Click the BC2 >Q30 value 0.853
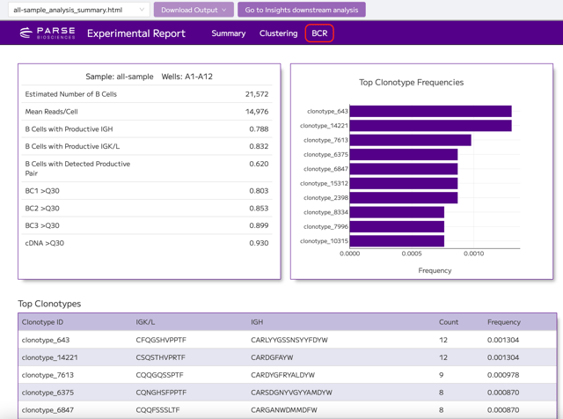The width and height of the screenshot is (563, 419). point(259,209)
